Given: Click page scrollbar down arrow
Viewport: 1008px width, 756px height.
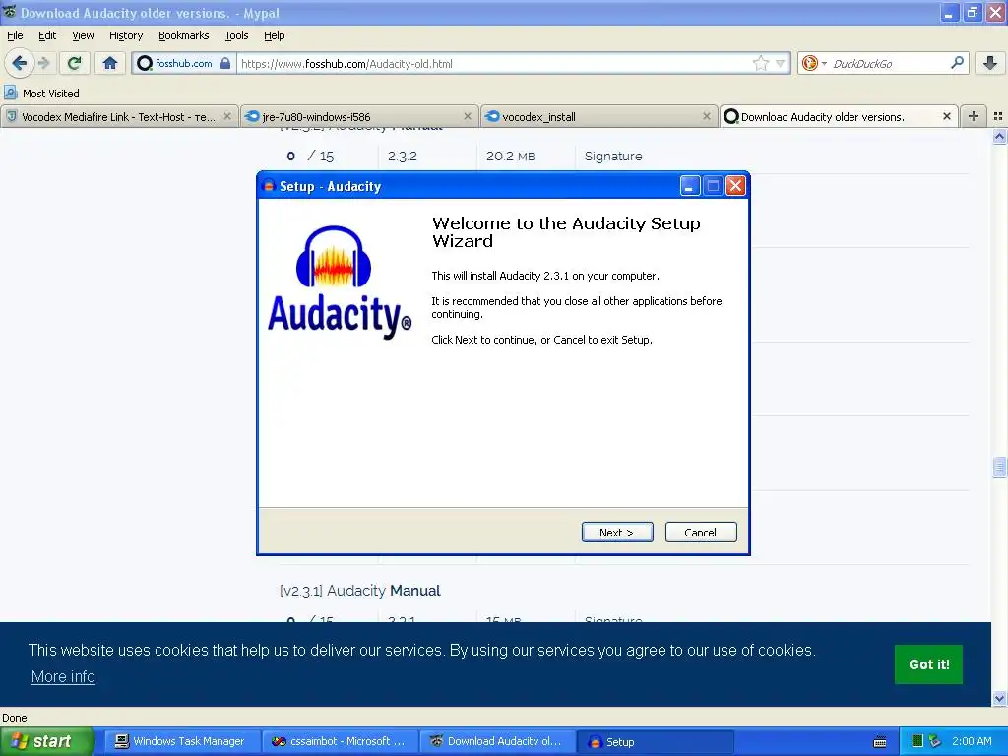Looking at the screenshot, I should (999, 698).
